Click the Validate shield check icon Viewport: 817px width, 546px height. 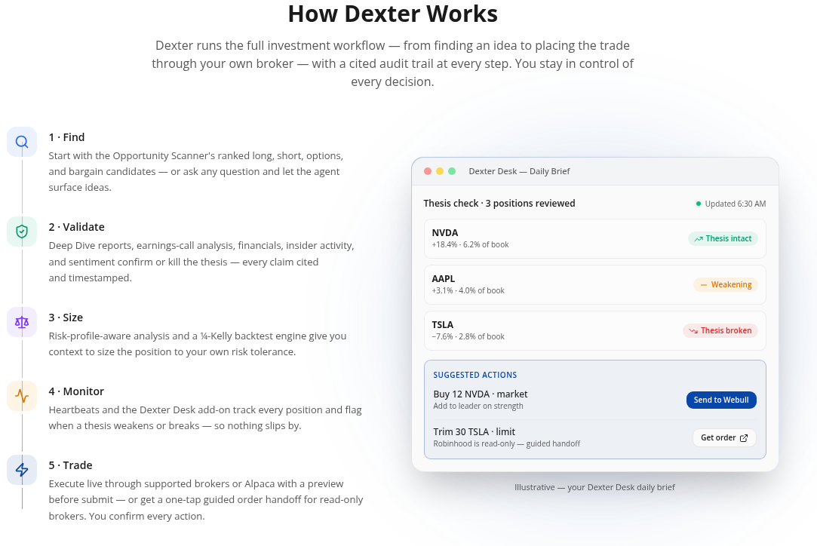pos(22,232)
